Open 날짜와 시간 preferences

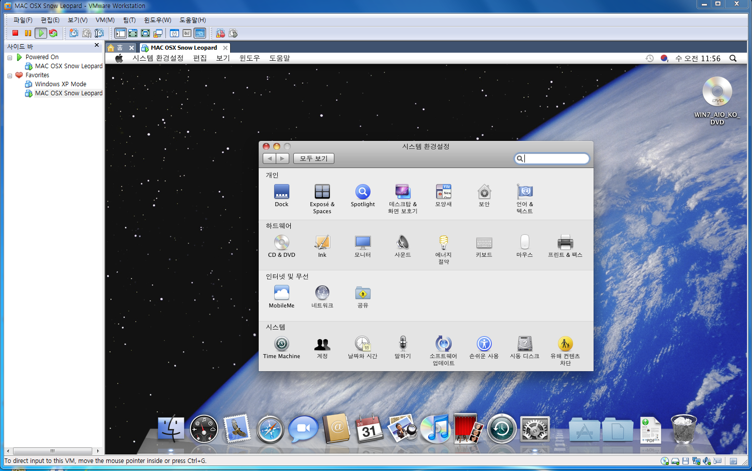click(x=362, y=348)
